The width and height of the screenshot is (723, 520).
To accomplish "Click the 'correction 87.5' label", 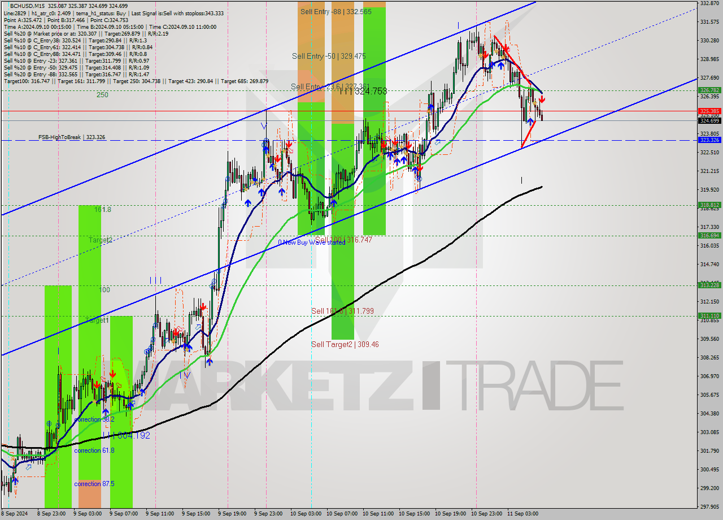I will click(x=94, y=484).
